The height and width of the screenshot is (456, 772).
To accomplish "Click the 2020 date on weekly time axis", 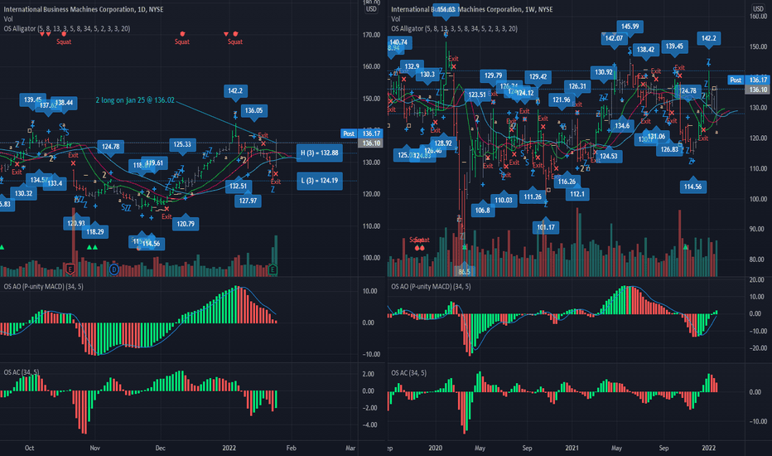I will [435, 448].
